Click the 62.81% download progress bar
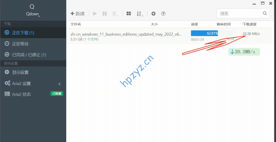Screen dimensions: 276x142 click(x=204, y=33)
